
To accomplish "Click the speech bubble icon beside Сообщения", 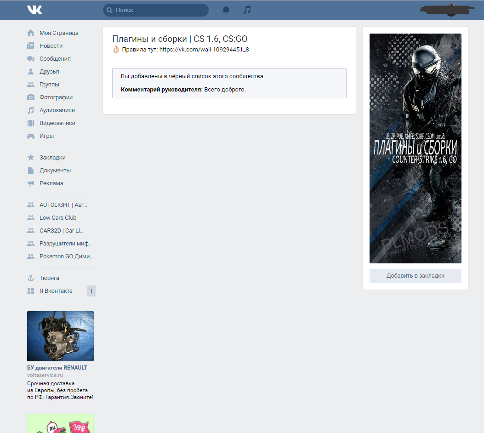I will pos(30,59).
